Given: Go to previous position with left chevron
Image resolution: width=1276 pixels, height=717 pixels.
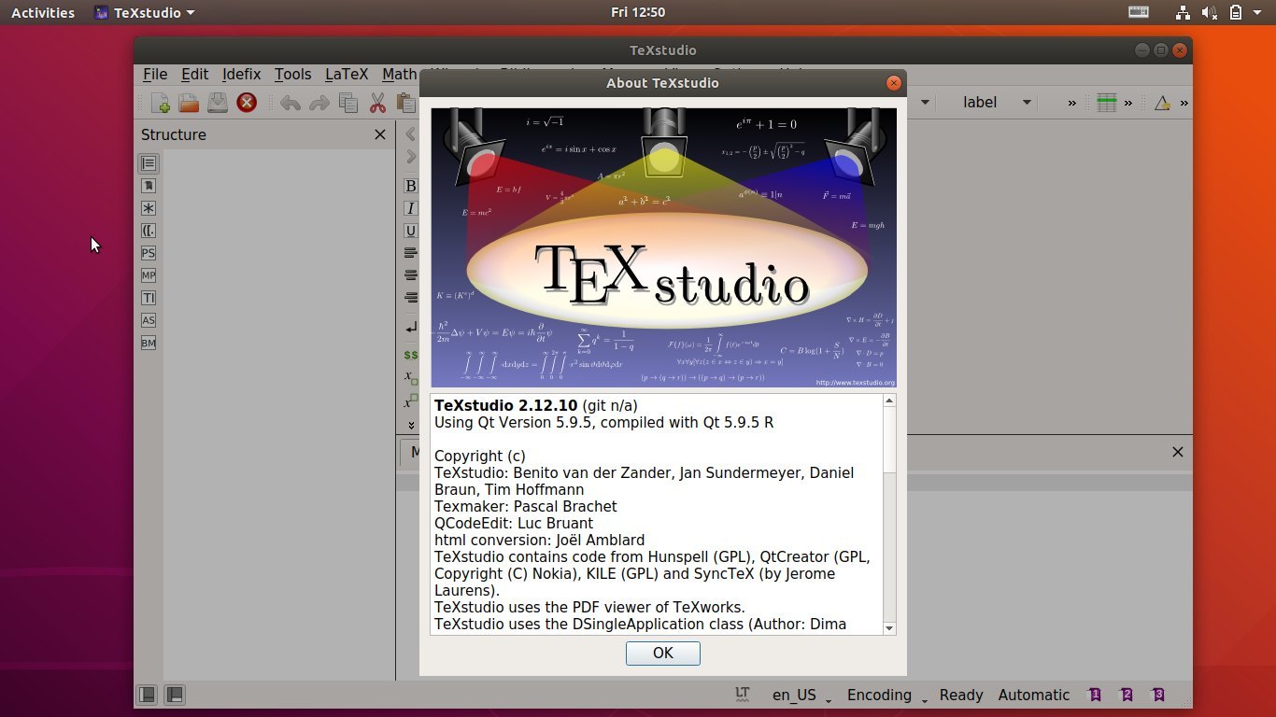Looking at the screenshot, I should (410, 134).
